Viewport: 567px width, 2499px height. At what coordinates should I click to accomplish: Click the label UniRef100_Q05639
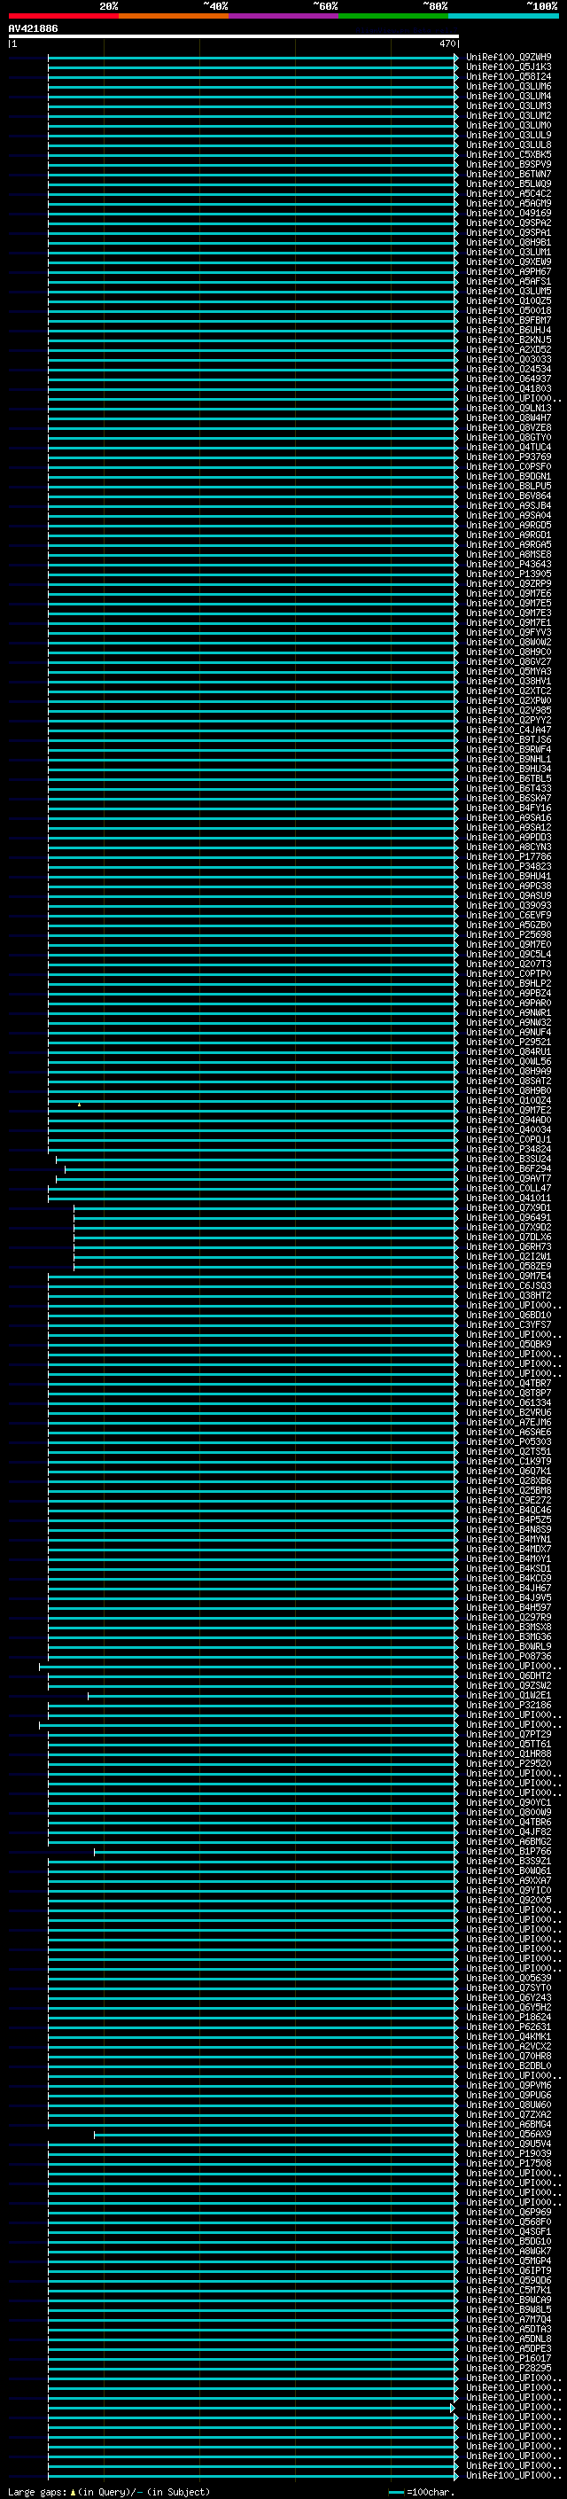tap(509, 1978)
